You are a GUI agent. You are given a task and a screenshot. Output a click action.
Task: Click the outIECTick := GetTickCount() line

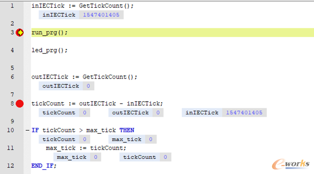(x=84, y=77)
